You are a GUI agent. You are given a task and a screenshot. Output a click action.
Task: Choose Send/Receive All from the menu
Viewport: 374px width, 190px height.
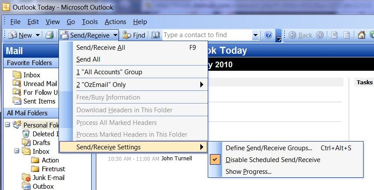(x=134, y=48)
